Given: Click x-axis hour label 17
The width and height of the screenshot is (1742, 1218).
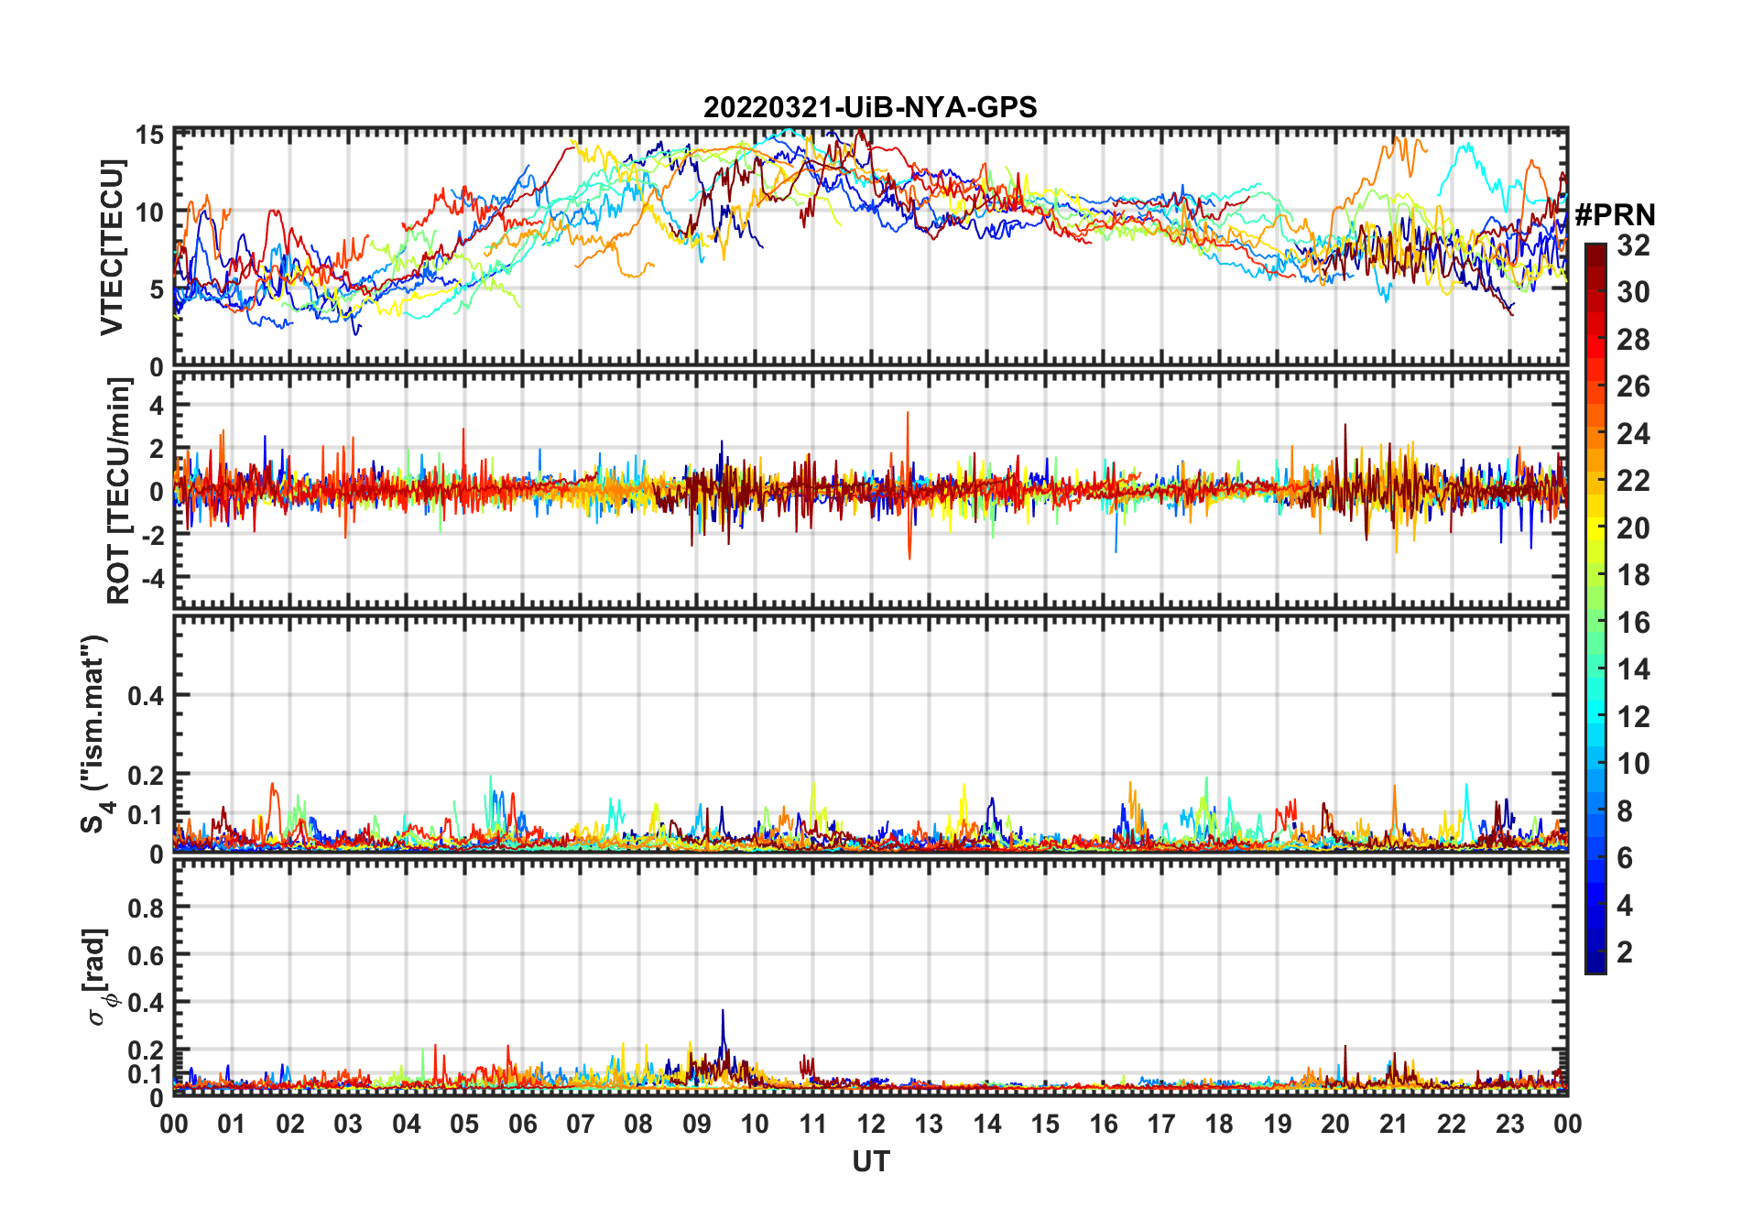Looking at the screenshot, I should (x=1161, y=1124).
